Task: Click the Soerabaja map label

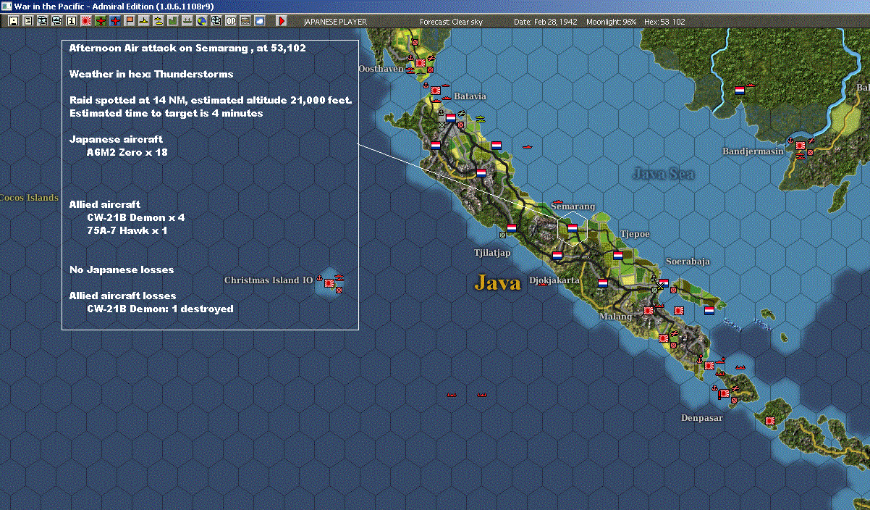Action: (688, 262)
